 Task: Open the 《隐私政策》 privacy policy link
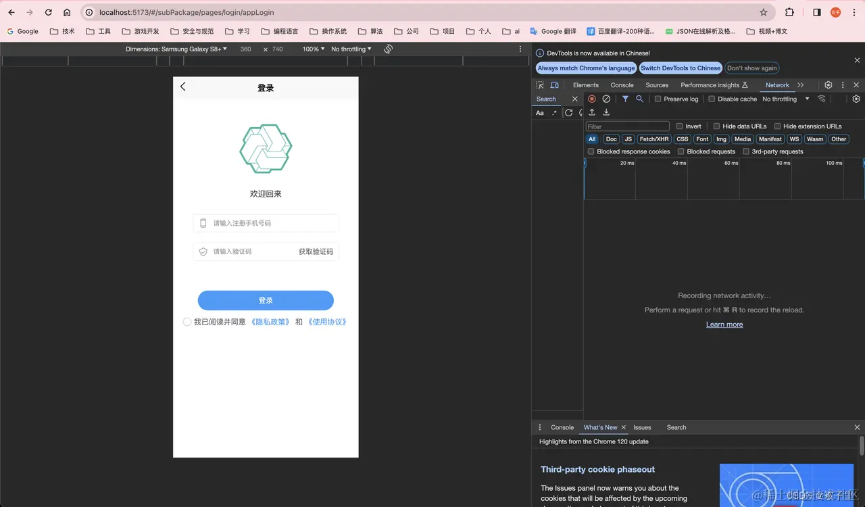(x=270, y=322)
